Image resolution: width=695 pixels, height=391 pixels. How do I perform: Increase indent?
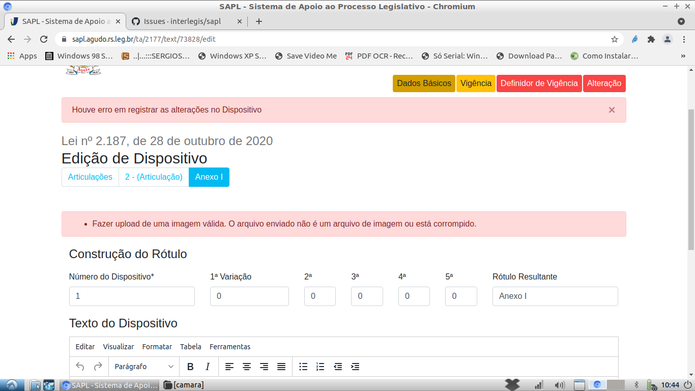click(x=355, y=367)
